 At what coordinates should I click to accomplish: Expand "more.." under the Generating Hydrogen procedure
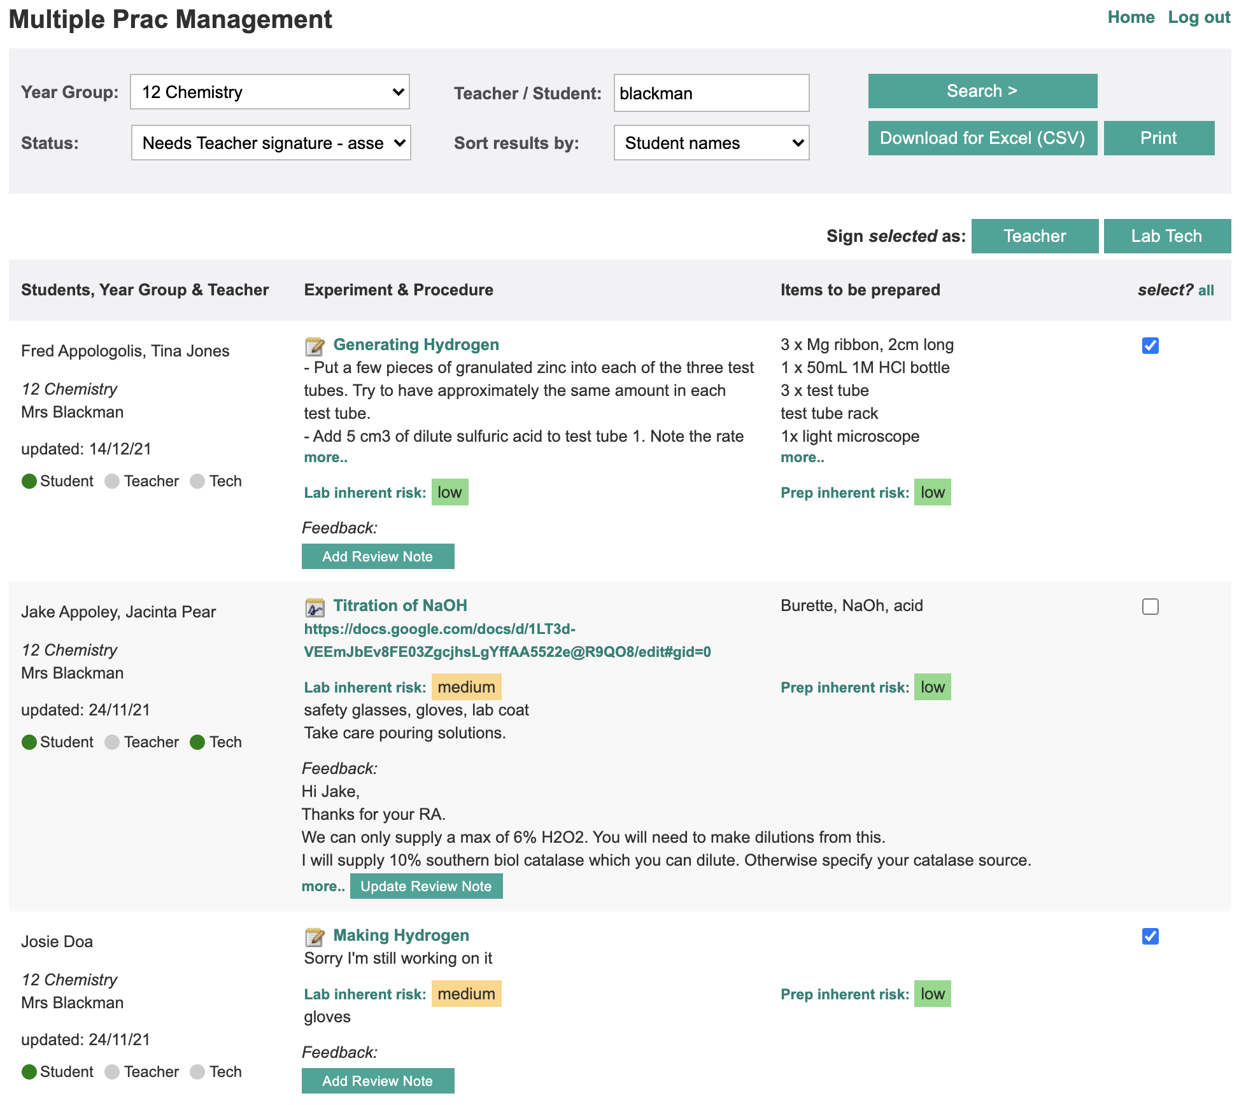click(325, 457)
